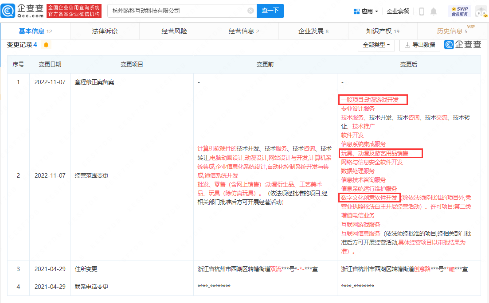489x303 pixels.
Task: Clear the search box with the X icon
Action: [250, 11]
